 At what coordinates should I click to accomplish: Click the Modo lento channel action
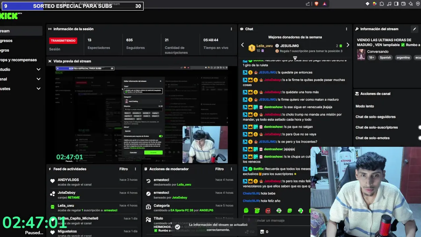coord(364,106)
